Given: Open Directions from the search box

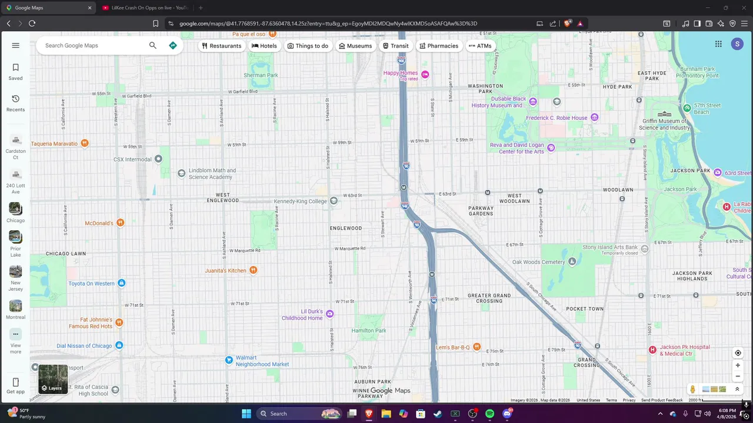Looking at the screenshot, I should 173,45.
